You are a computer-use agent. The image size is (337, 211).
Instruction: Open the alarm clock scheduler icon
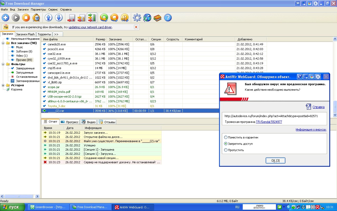[x=36, y=18]
